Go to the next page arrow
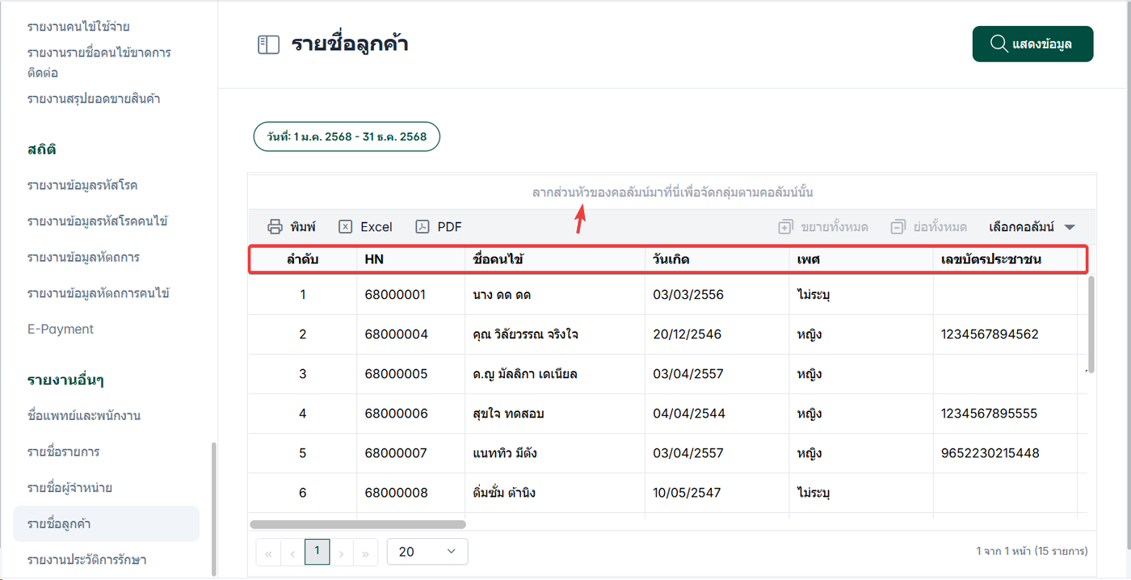Screen dimensions: 1131x580 click(x=342, y=553)
